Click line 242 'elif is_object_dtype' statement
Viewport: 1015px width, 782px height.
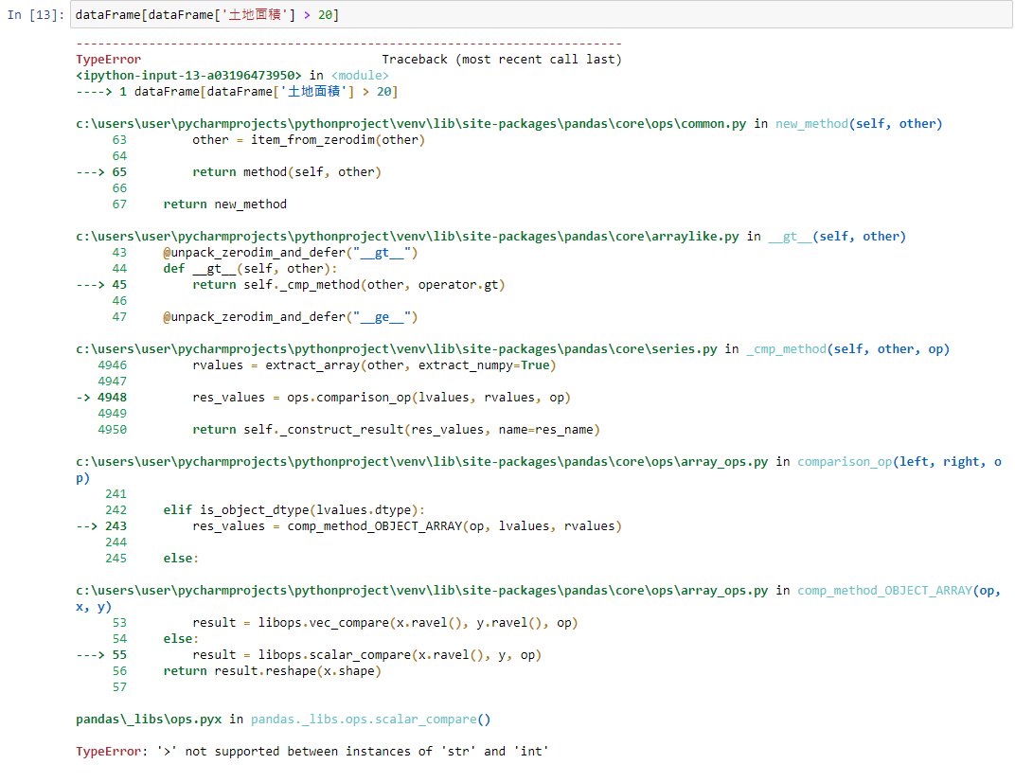pyautogui.click(x=294, y=510)
